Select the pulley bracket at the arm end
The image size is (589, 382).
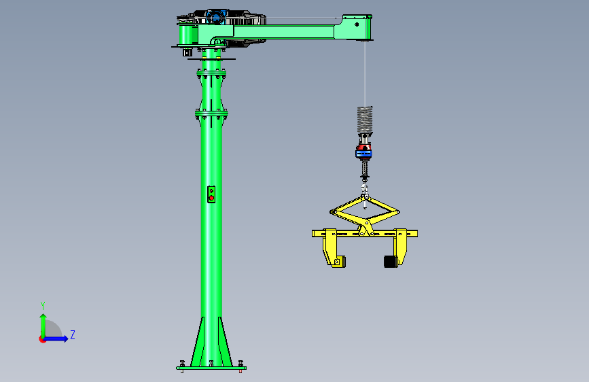pyautogui.click(x=354, y=27)
